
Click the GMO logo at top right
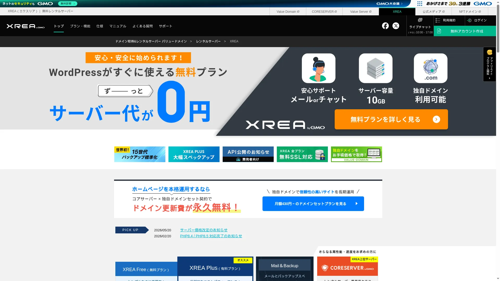tap(483, 4)
